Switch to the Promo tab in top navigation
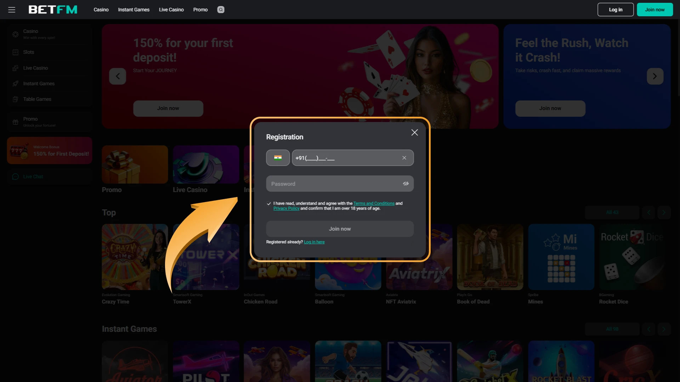This screenshot has height=382, width=680. [200, 10]
